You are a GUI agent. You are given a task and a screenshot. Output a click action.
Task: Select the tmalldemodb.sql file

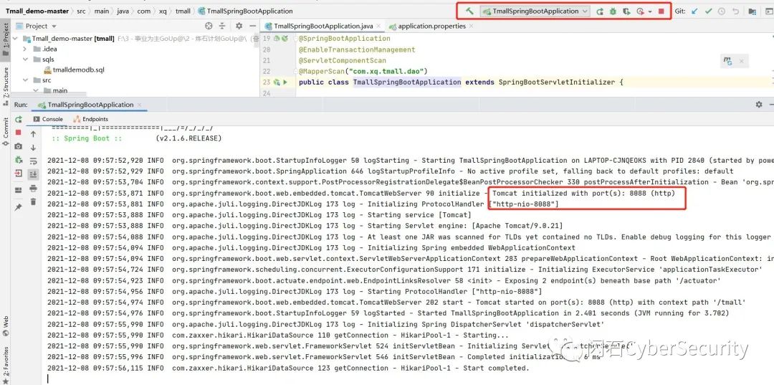pyautogui.click(x=74, y=70)
